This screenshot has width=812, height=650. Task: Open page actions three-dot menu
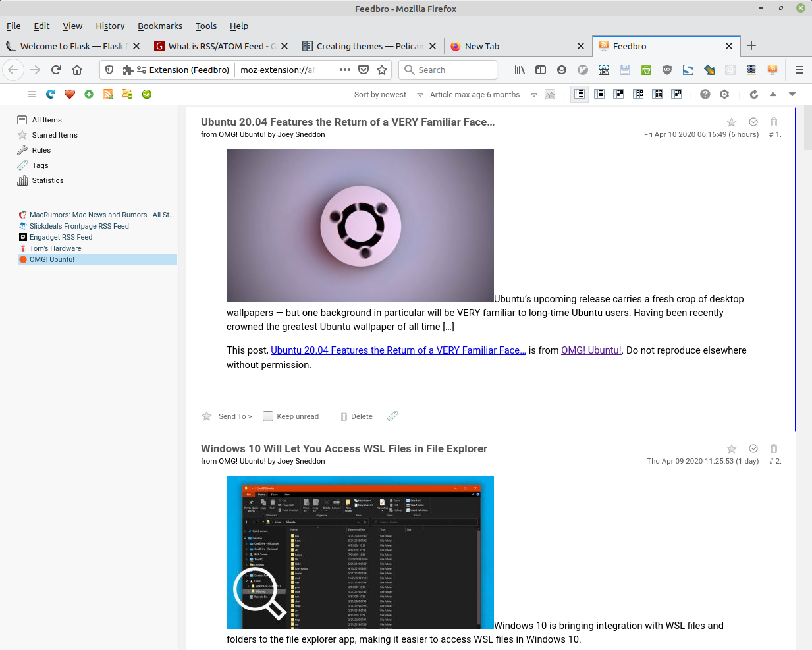click(x=345, y=70)
